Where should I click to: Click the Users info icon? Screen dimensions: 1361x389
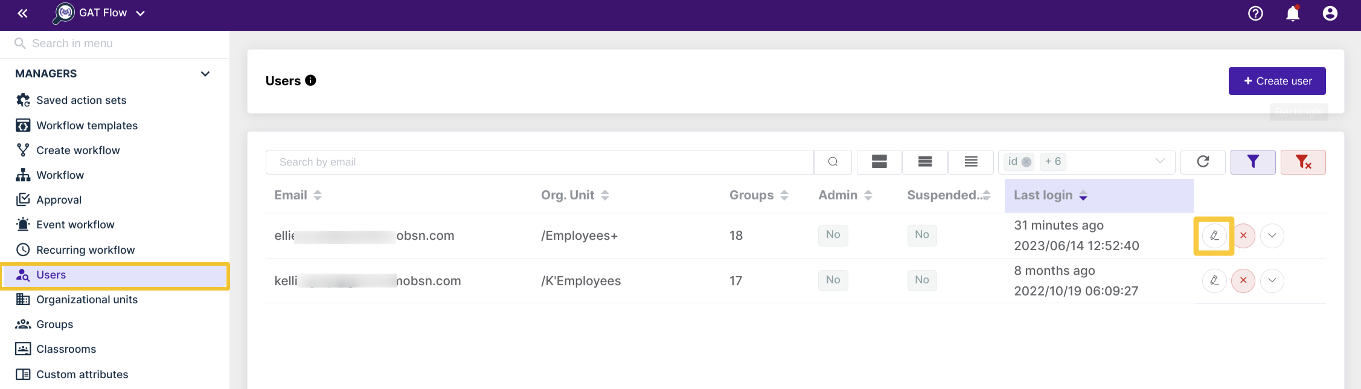coord(310,80)
